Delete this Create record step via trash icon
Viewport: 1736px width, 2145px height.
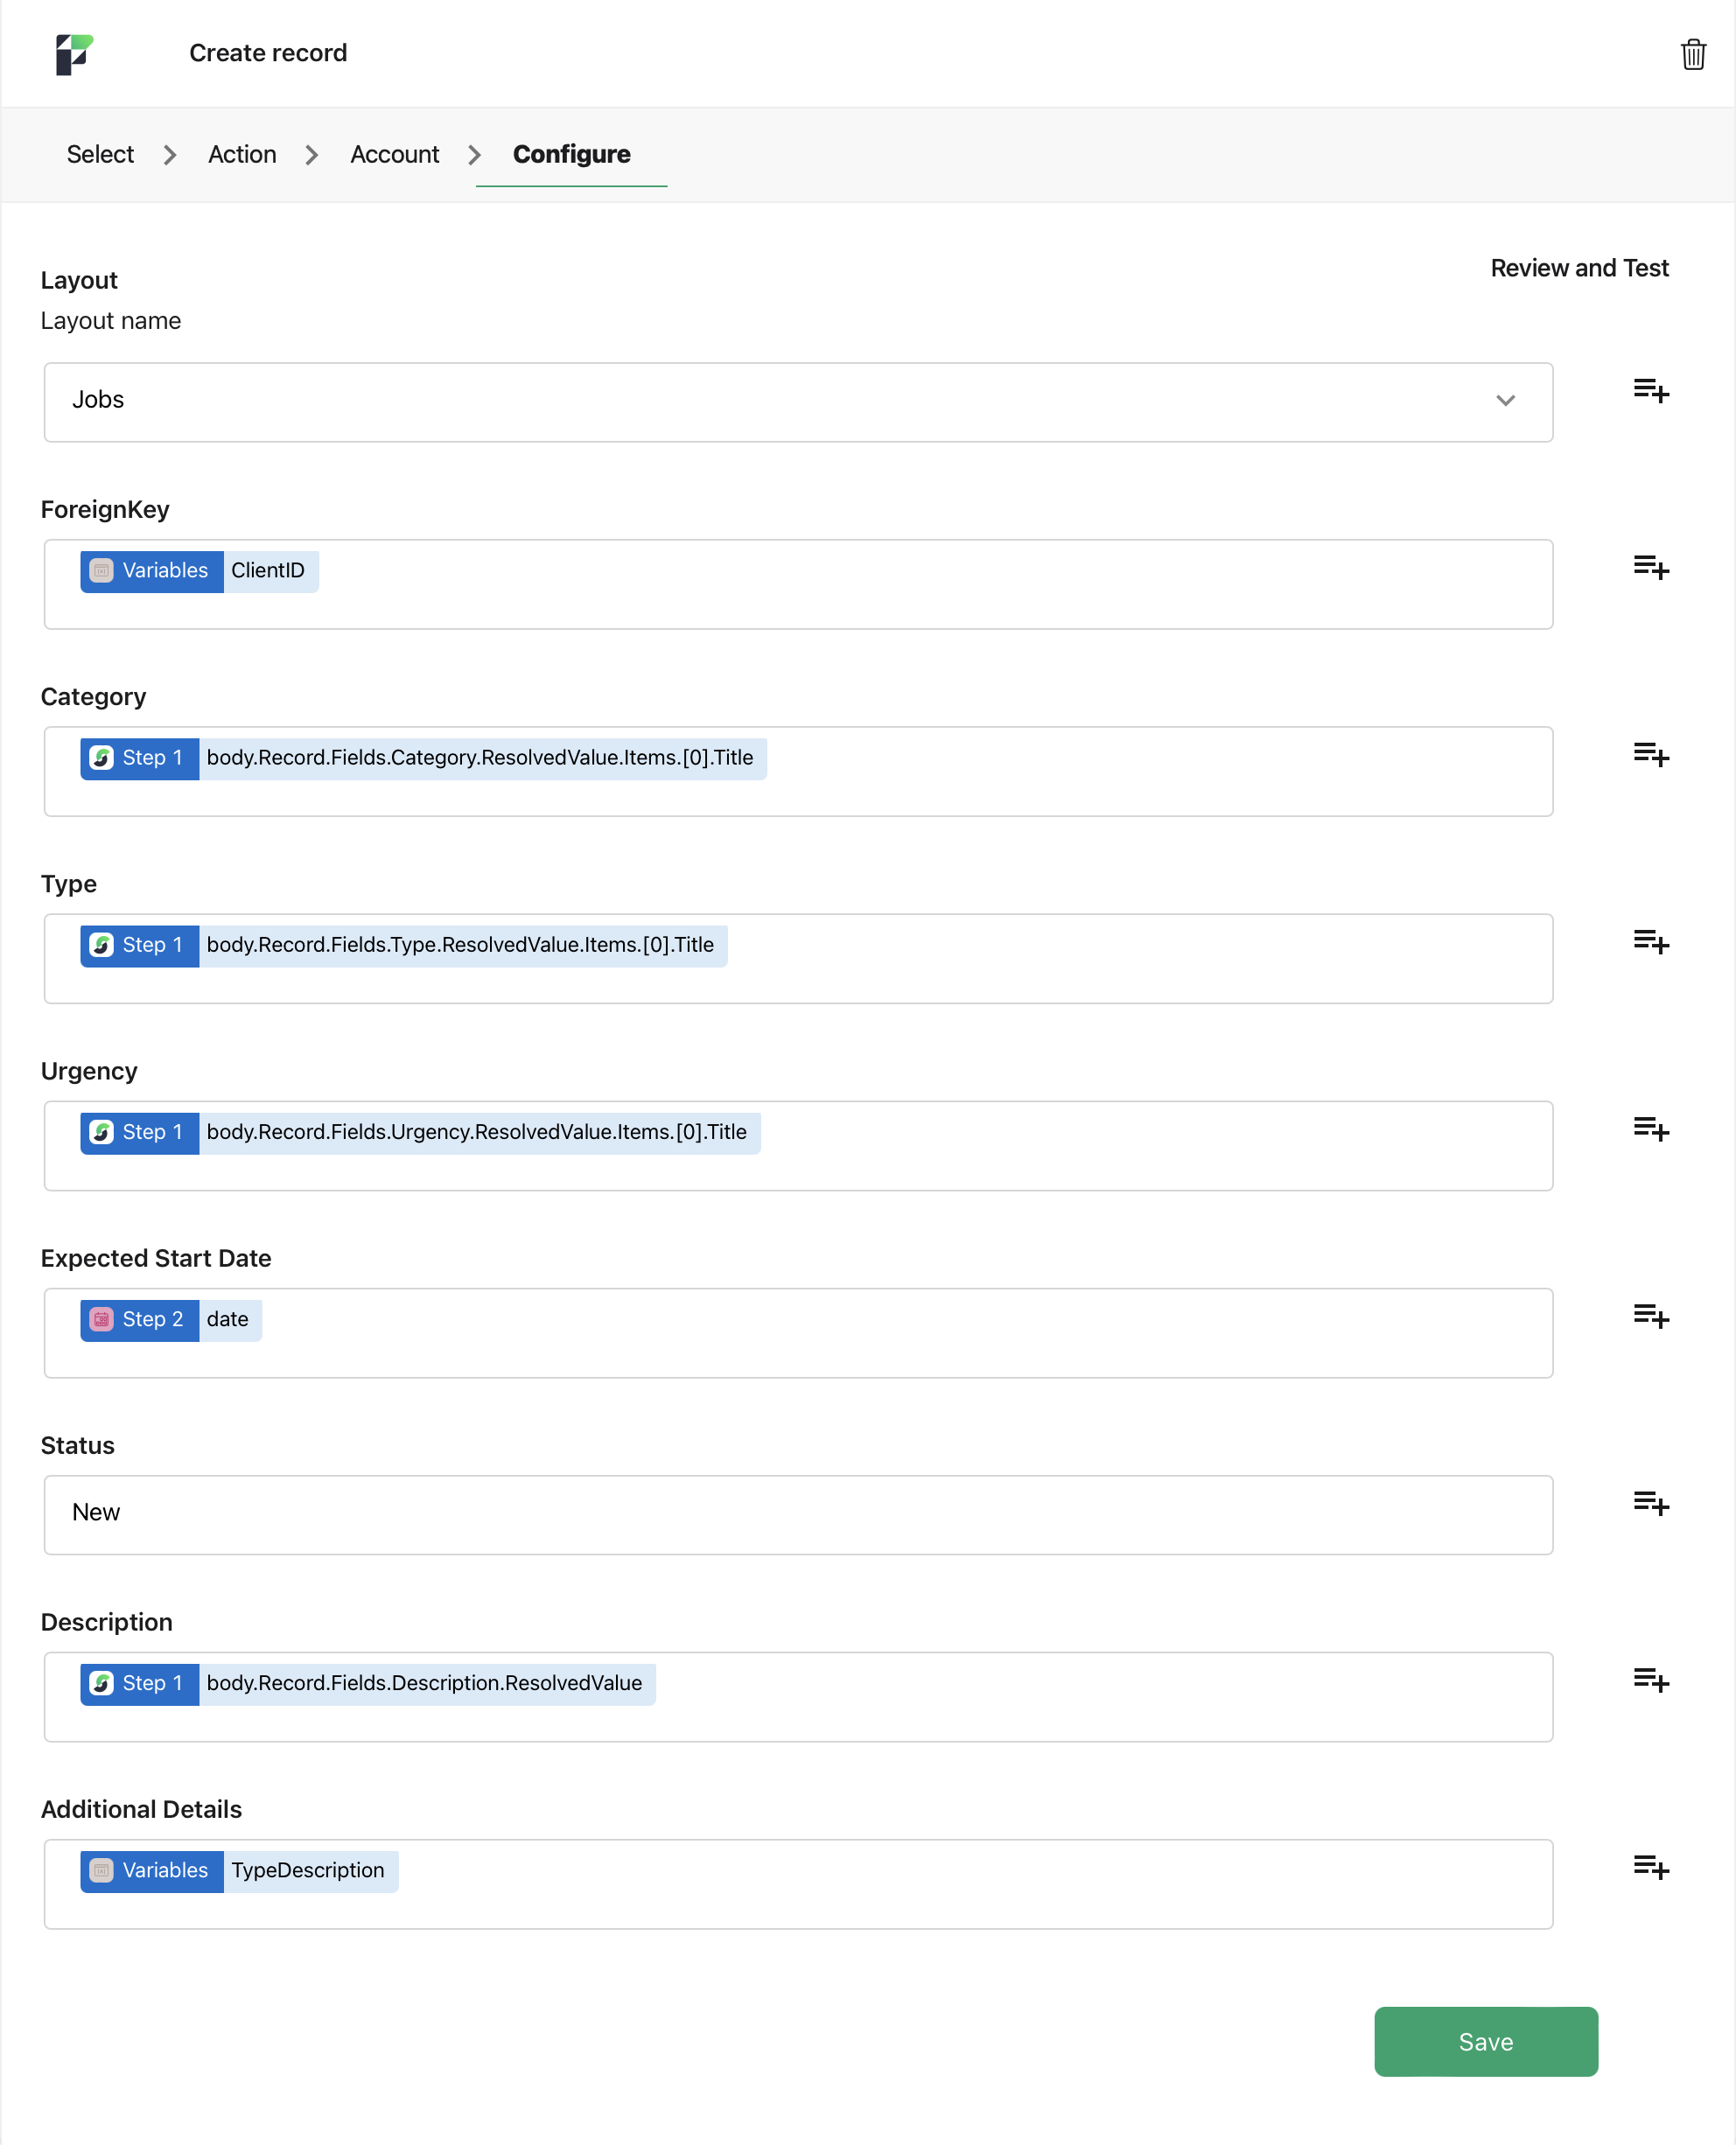click(x=1692, y=54)
